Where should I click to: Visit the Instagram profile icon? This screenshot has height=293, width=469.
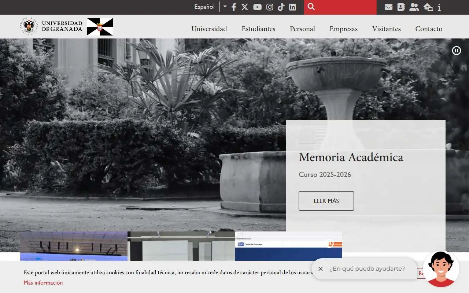(x=270, y=7)
